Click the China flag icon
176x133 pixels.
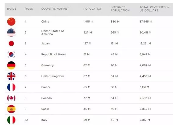(x=11, y=22)
